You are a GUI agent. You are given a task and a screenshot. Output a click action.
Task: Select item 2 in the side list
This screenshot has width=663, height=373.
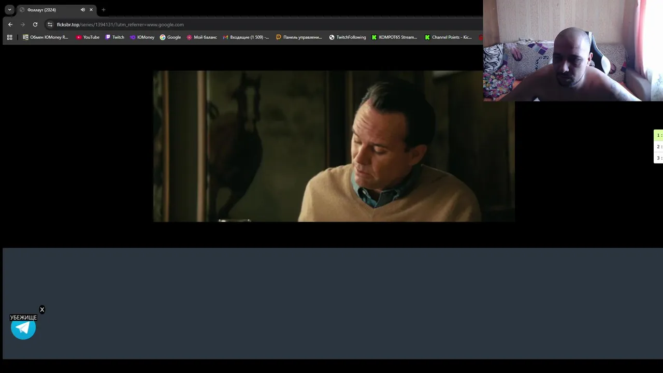point(658,147)
